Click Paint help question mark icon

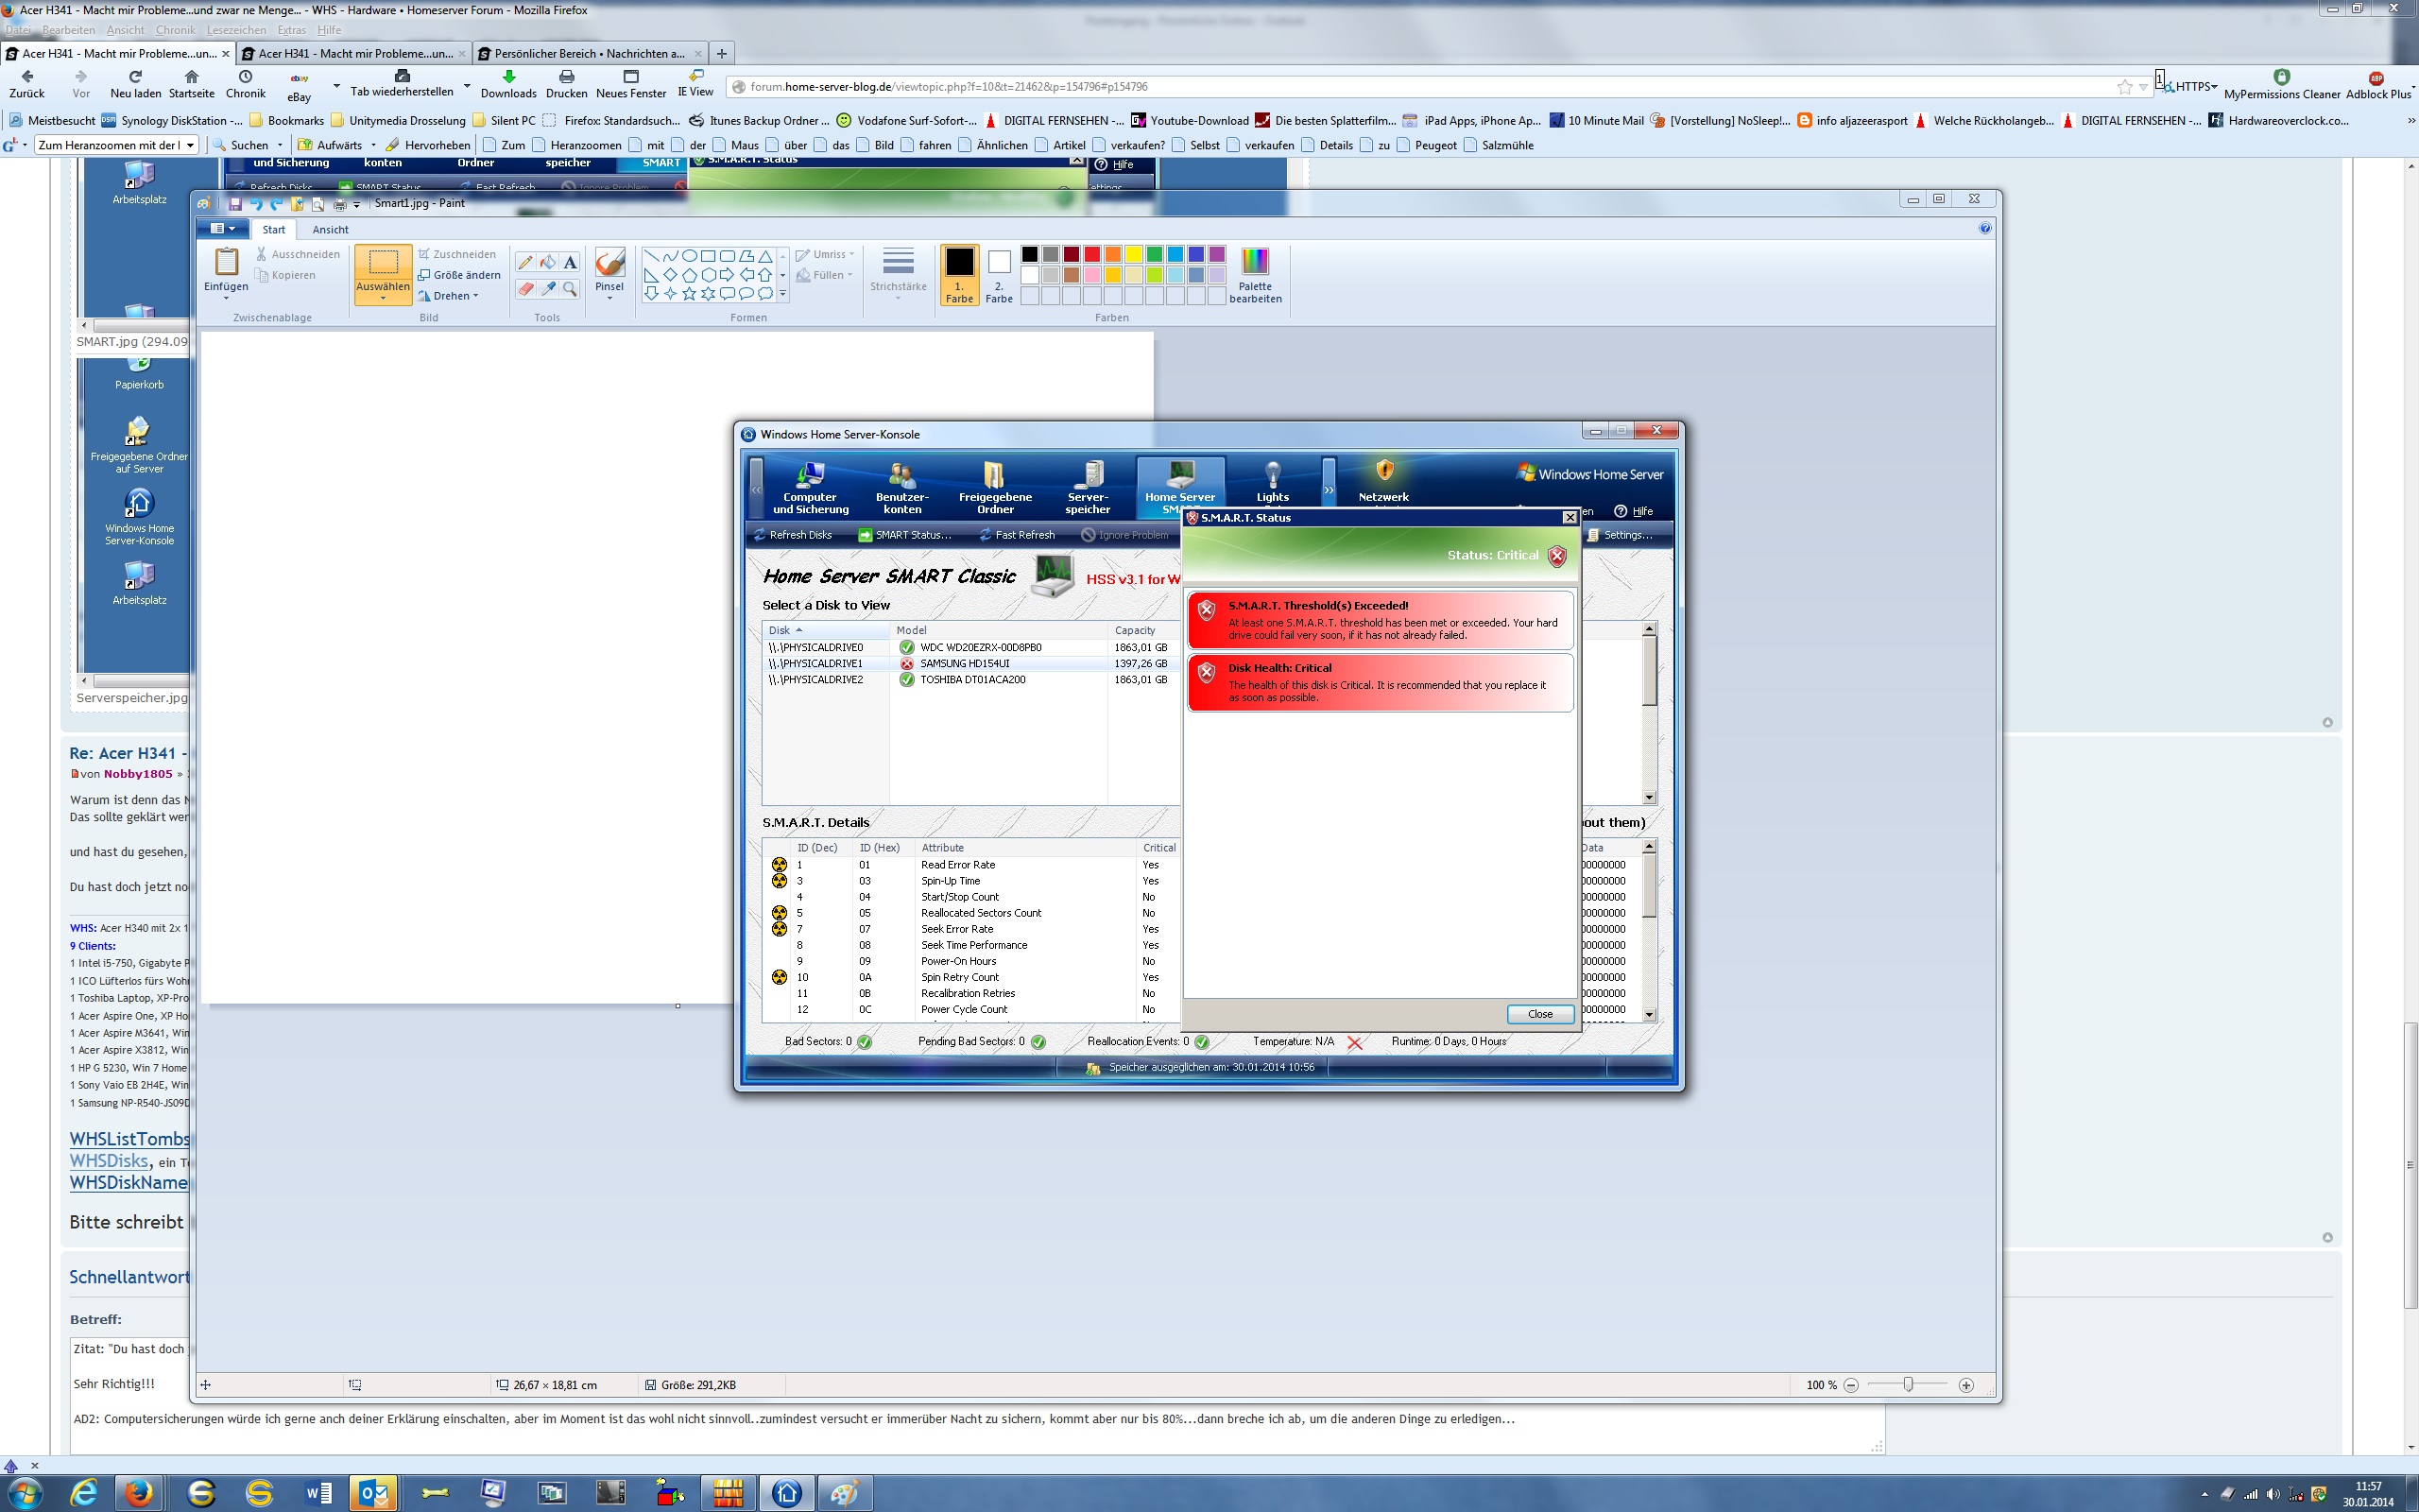tap(1984, 228)
